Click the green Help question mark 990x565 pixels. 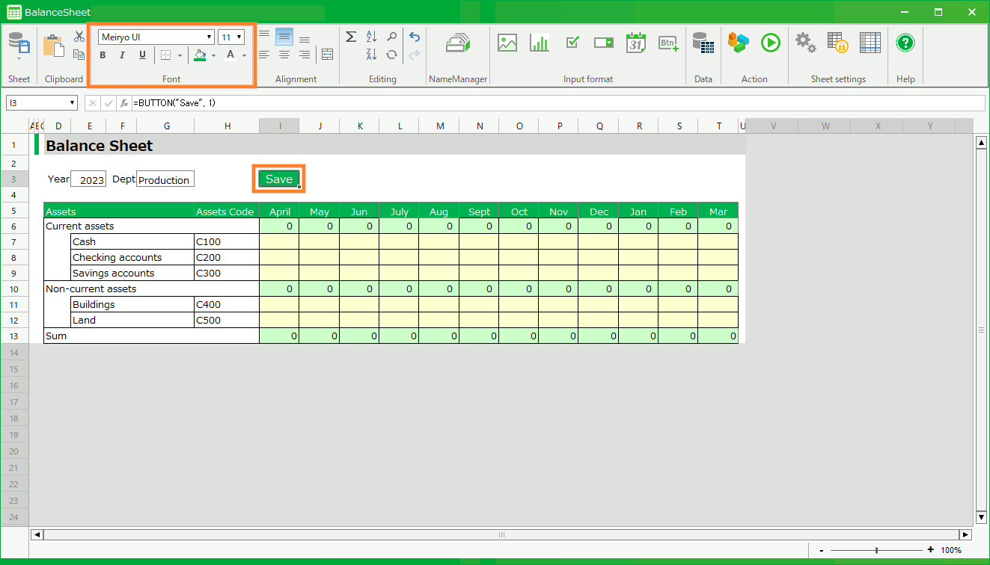click(905, 43)
